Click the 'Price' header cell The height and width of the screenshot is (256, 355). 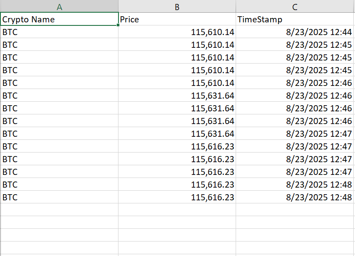177,19
